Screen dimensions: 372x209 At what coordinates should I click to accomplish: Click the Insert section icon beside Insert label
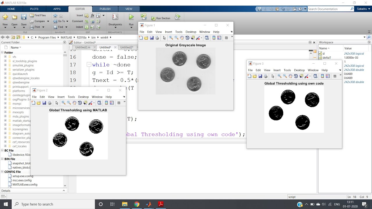(x=87, y=15)
